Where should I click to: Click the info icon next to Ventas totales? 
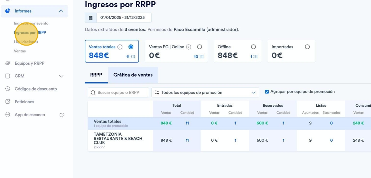click(x=120, y=47)
